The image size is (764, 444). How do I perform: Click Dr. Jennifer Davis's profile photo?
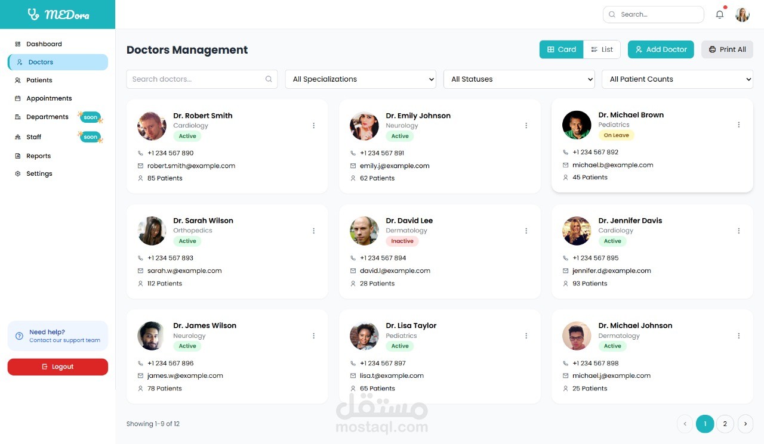pyautogui.click(x=577, y=231)
